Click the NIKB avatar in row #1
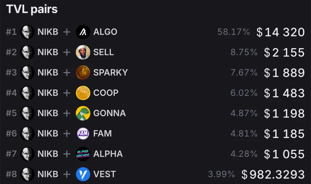This screenshot has width=311, height=184. pos(27,32)
